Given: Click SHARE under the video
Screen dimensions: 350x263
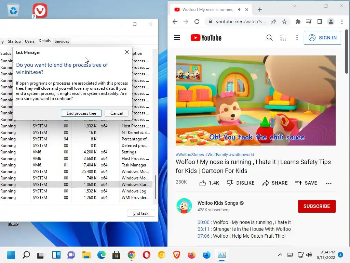Looking at the screenshot, I should tap(275, 183).
